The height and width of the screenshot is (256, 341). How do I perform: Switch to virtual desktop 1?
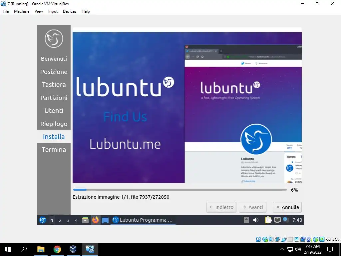pos(52,220)
